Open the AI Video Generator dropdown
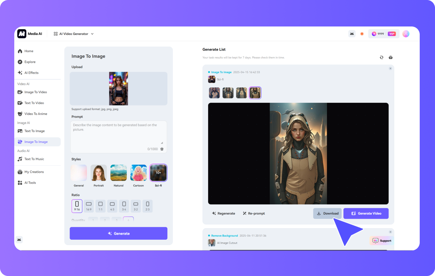This screenshot has height=276, width=435. (74, 34)
